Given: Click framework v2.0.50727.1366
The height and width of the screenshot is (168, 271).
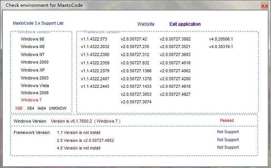Looking at the screenshot, I should point(136,71).
